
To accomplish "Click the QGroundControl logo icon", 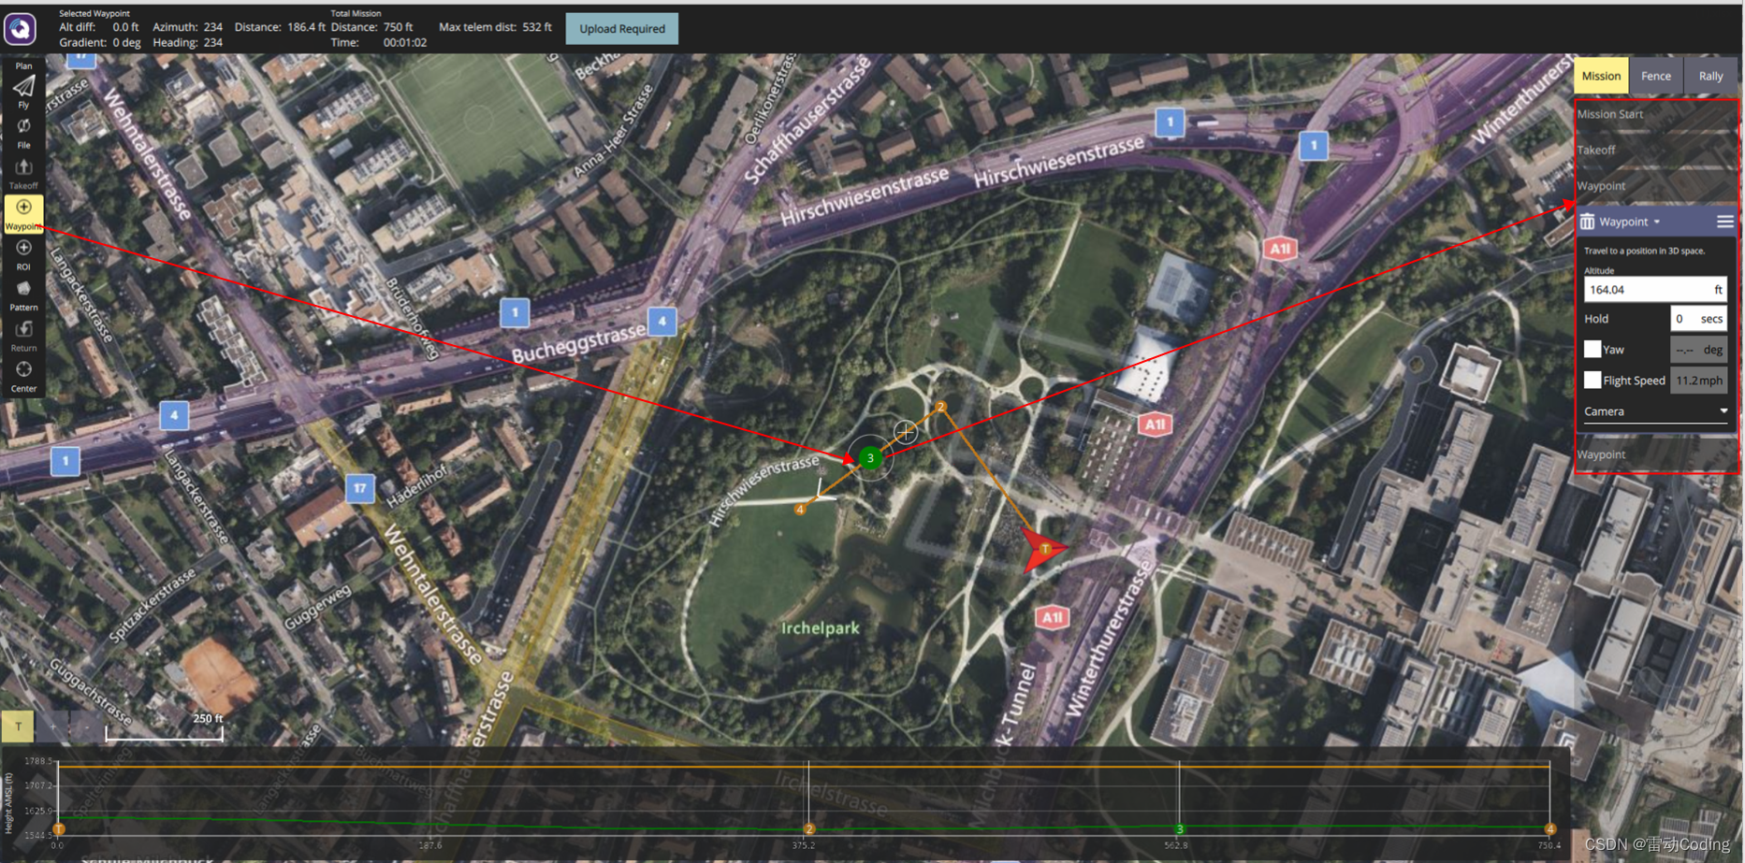I will (20, 29).
